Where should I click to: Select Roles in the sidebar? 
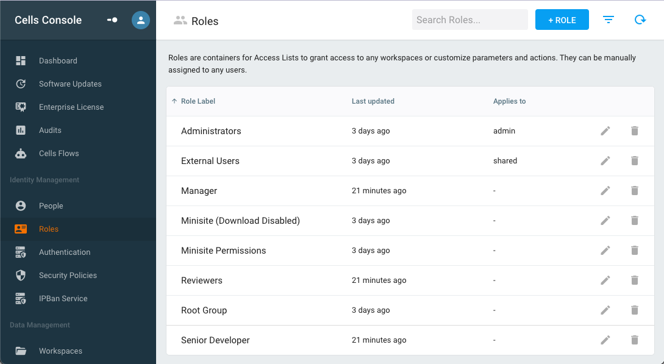coord(78,229)
